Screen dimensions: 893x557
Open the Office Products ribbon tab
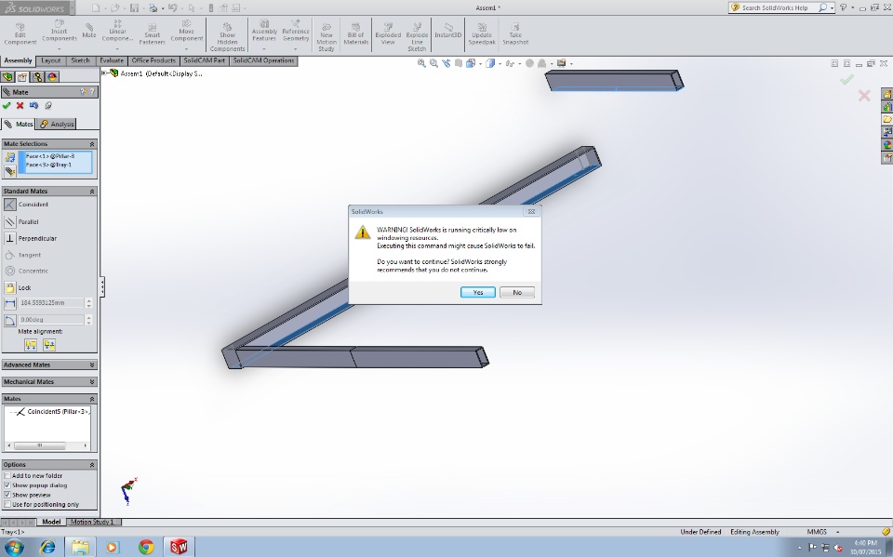click(x=153, y=60)
